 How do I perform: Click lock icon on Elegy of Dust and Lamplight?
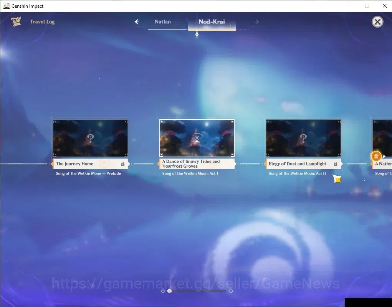[x=336, y=164]
